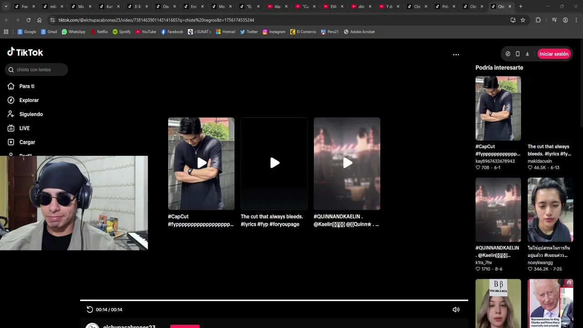583x328 pixels.
Task: Play 'The cut that always bleeds' video
Action: coord(274,164)
